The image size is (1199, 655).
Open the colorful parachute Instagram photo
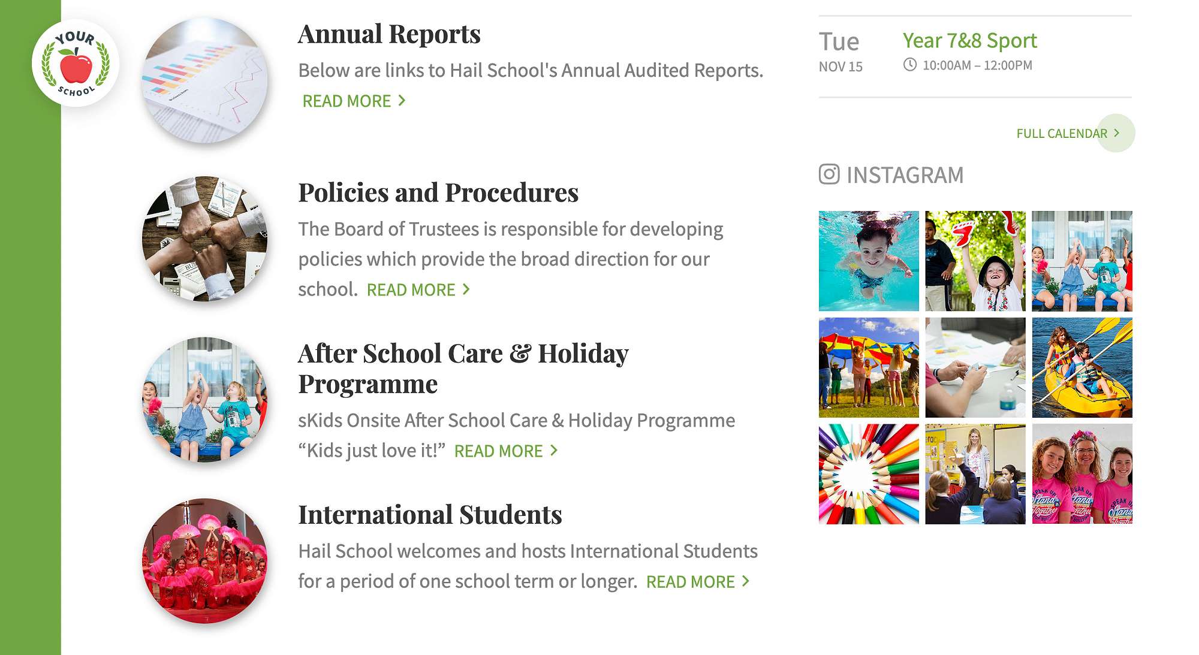[x=869, y=367]
